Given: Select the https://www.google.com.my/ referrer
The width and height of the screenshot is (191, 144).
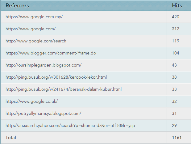Looking at the screenshot, I should 34,17.
